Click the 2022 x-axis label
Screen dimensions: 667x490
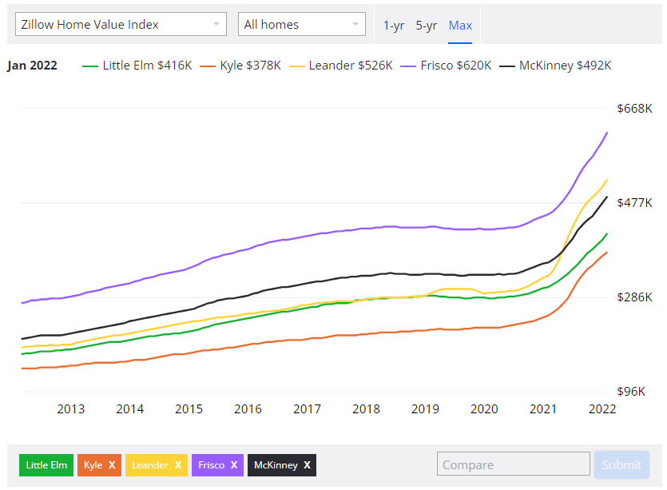click(602, 409)
